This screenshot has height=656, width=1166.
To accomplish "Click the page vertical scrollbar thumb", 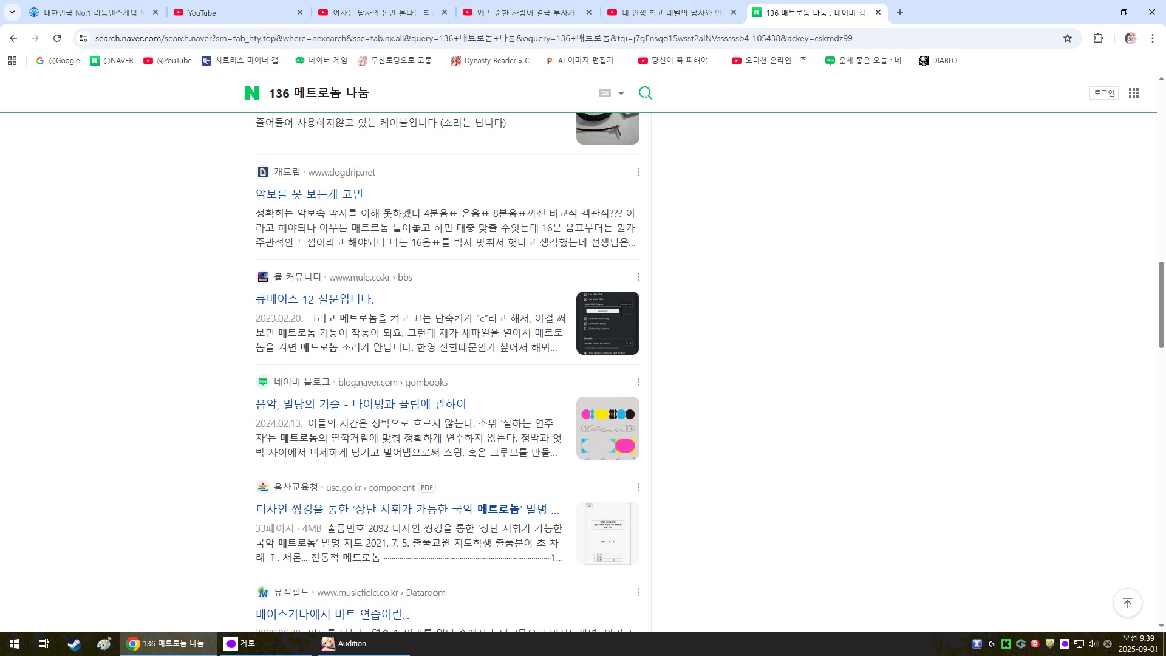I will tap(1161, 304).
